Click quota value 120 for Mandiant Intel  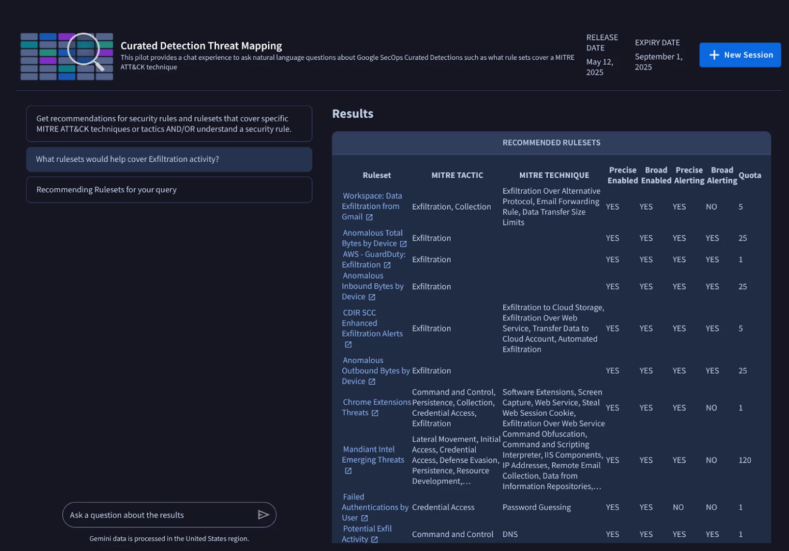pyautogui.click(x=745, y=460)
